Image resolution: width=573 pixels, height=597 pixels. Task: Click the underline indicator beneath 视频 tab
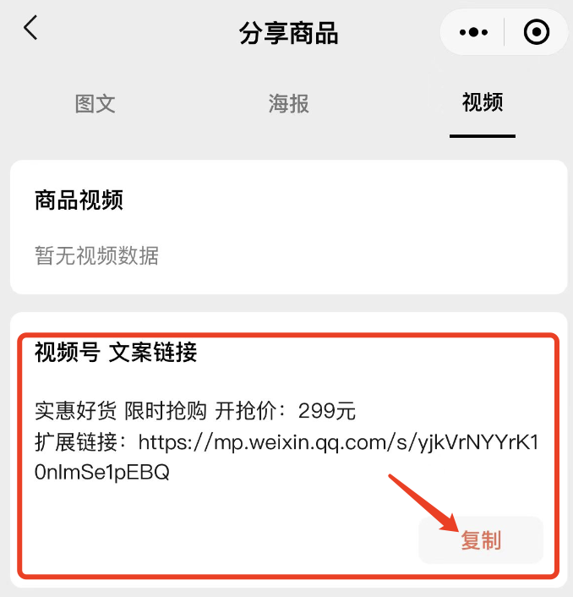point(483,136)
